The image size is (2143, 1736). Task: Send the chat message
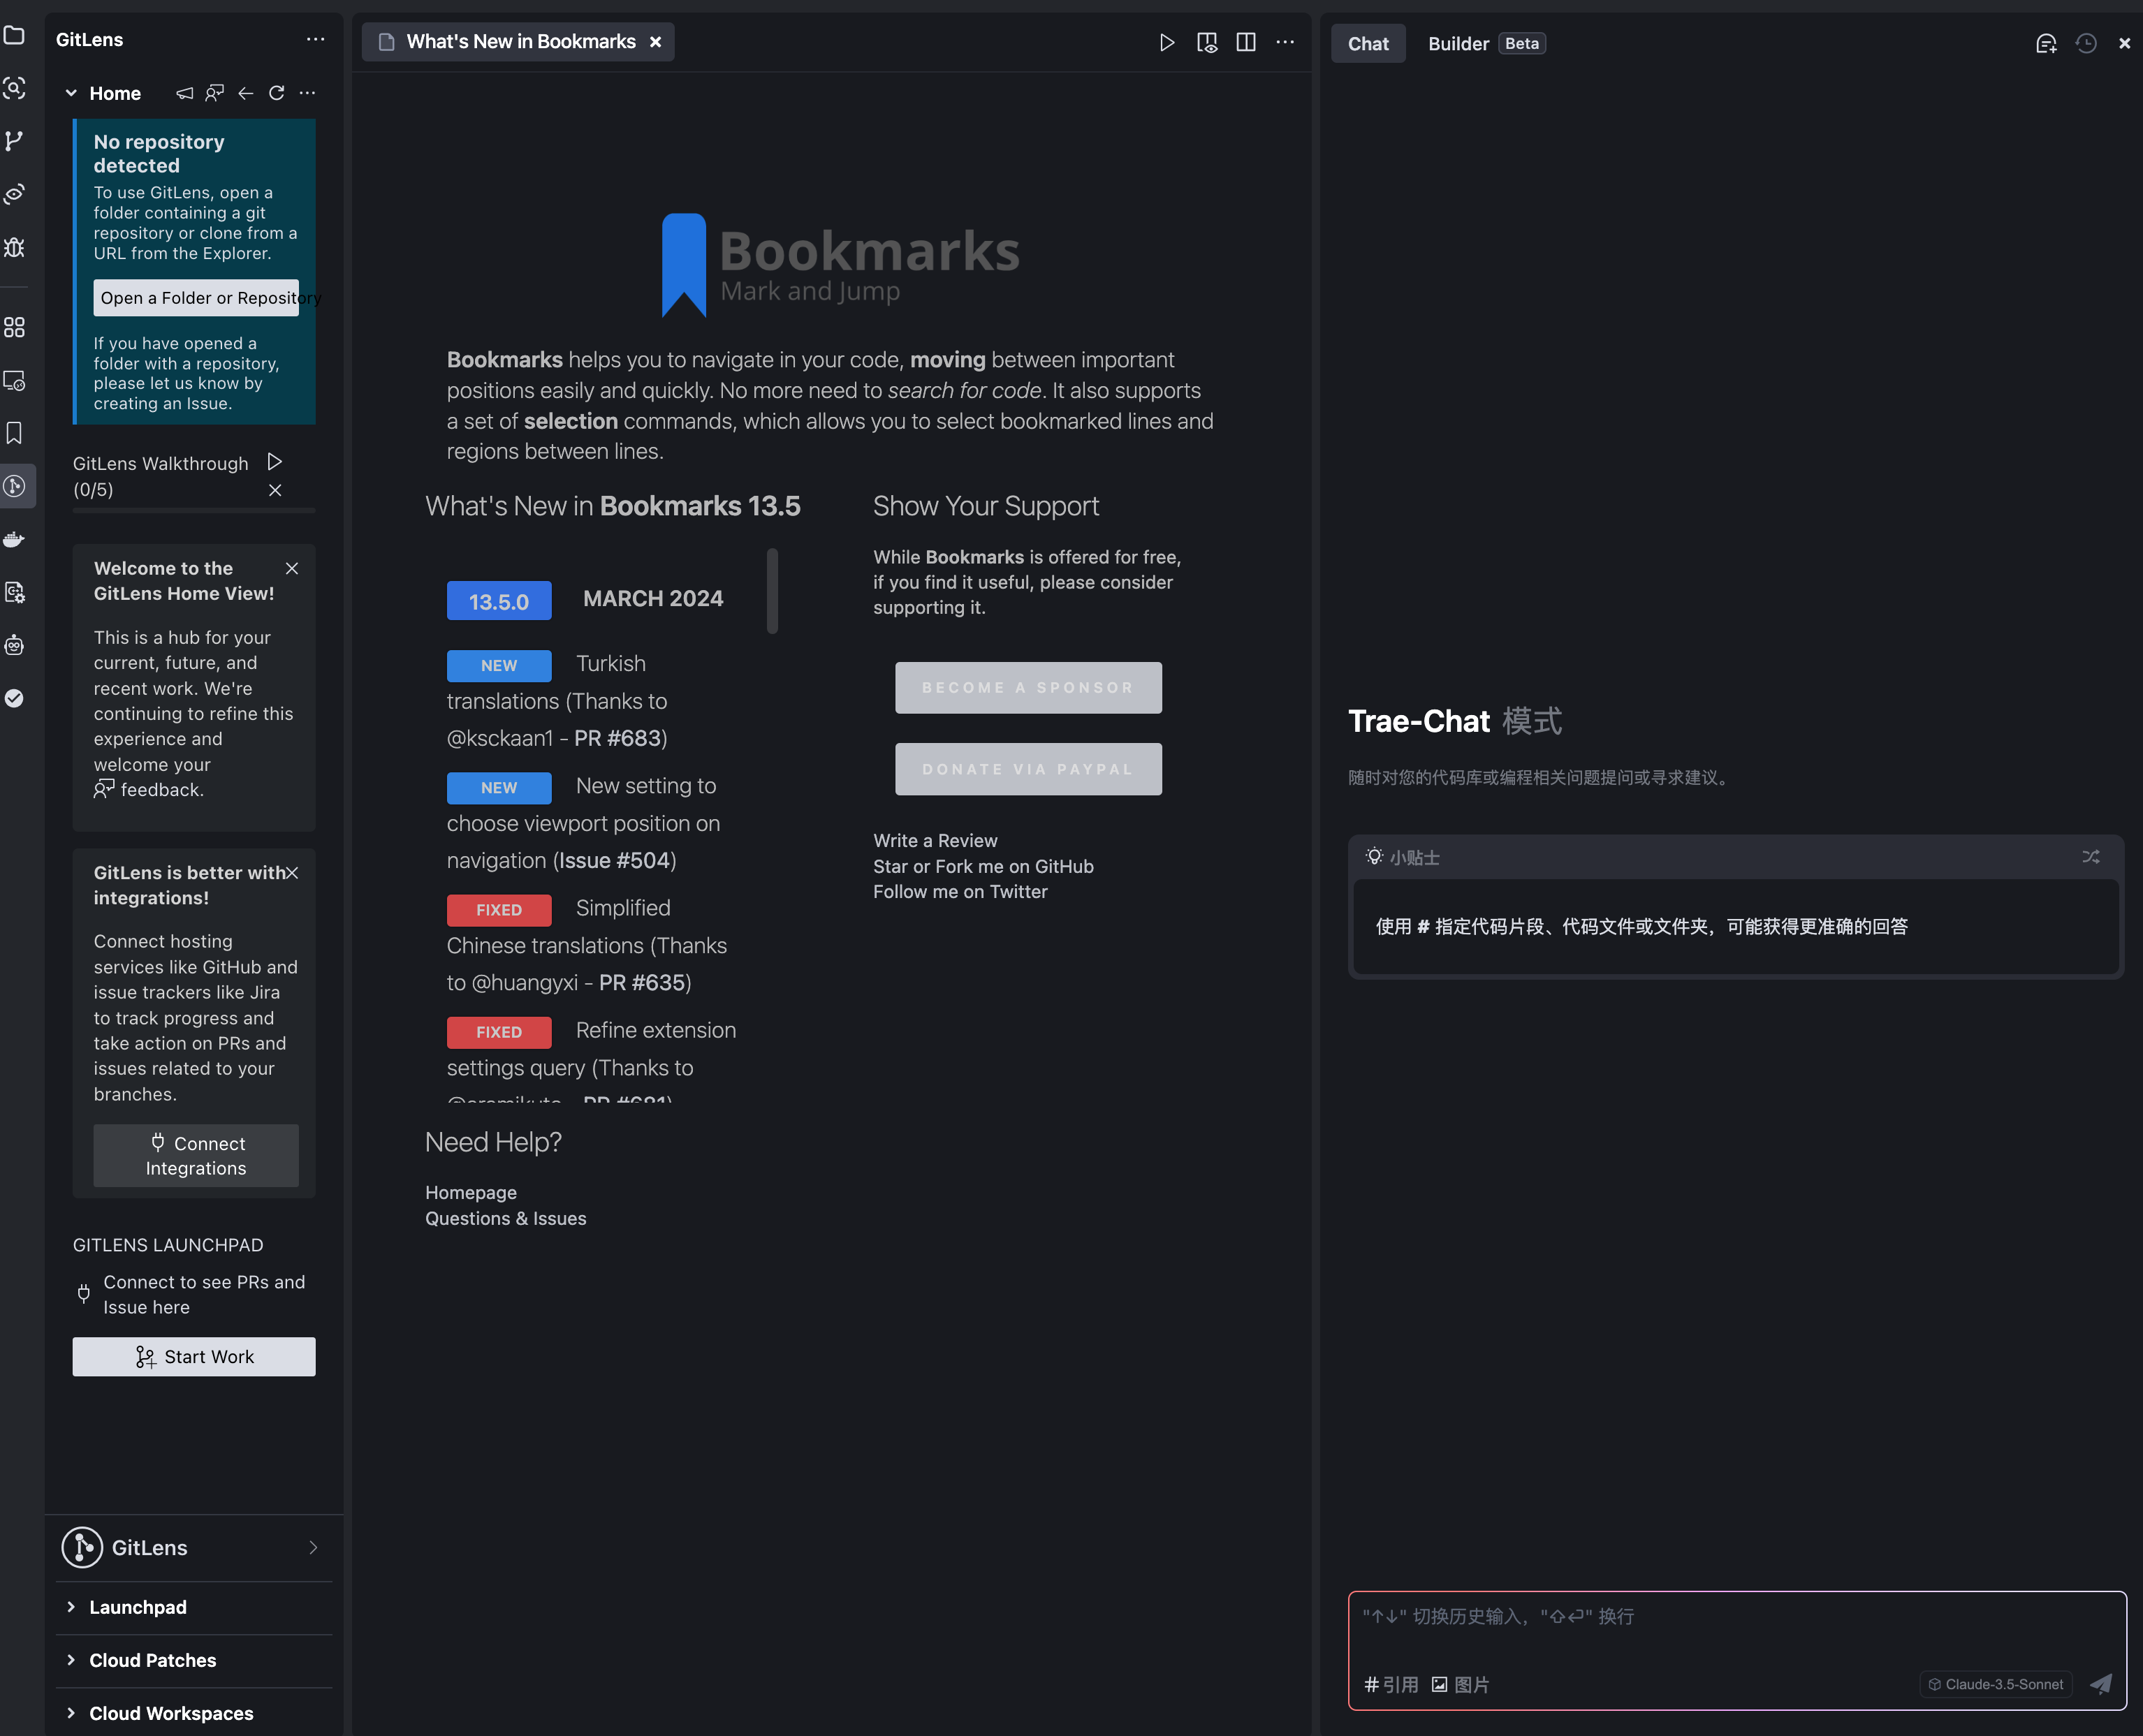pyautogui.click(x=2101, y=1684)
